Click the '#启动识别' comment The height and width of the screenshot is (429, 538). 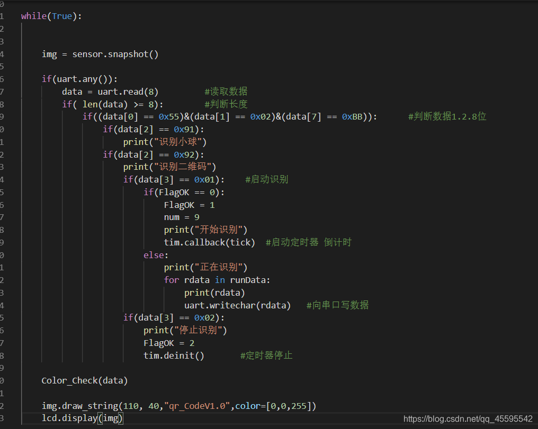point(266,179)
